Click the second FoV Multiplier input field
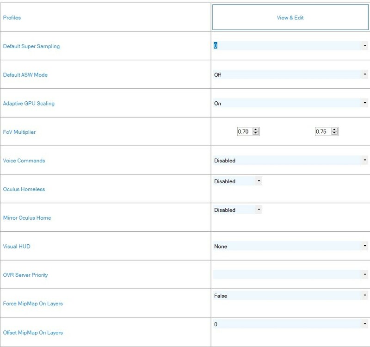Viewport: 370px width, 347px height. pyautogui.click(x=322, y=132)
